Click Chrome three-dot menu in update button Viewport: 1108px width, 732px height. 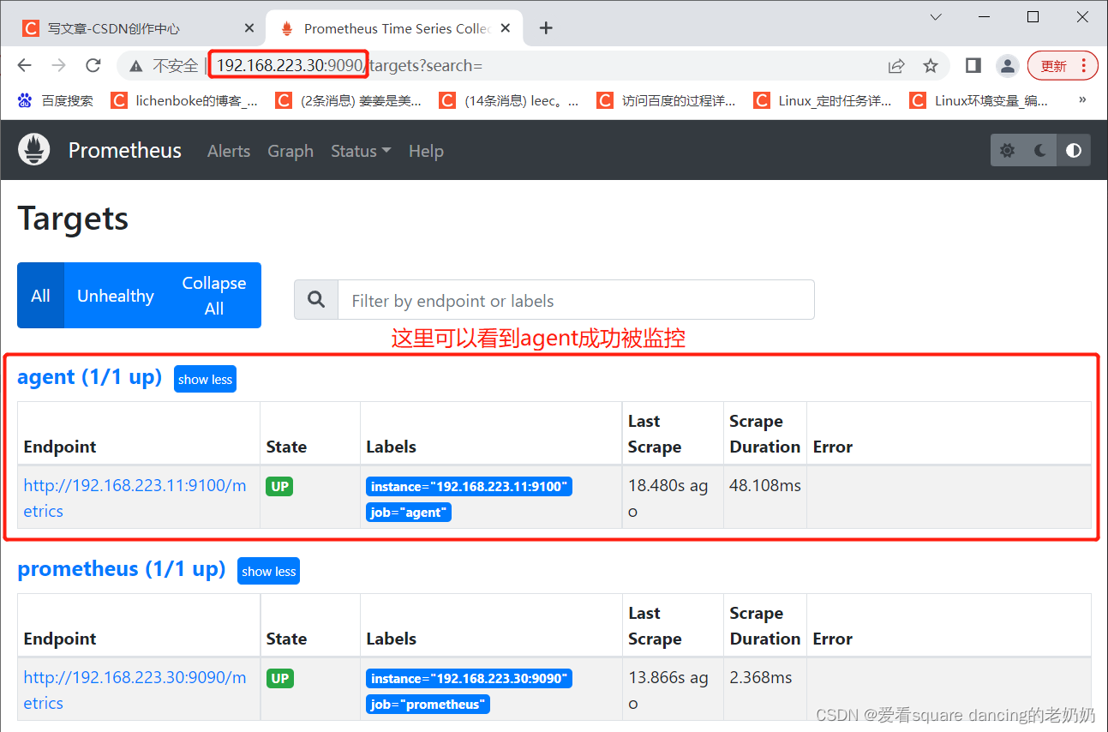[1084, 66]
